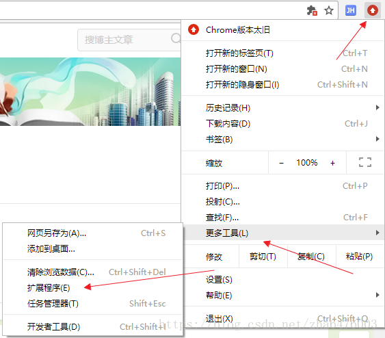Click the blog banner image

pyautogui.click(x=90, y=92)
